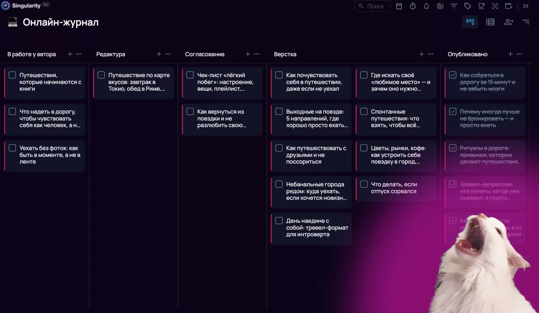Click the Онлайн-журнал project title

(x=61, y=22)
